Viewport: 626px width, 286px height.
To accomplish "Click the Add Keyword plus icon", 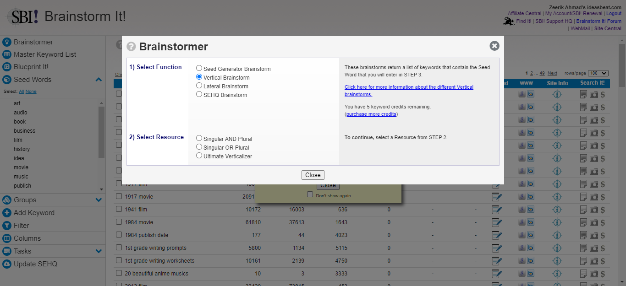I will [6, 213].
